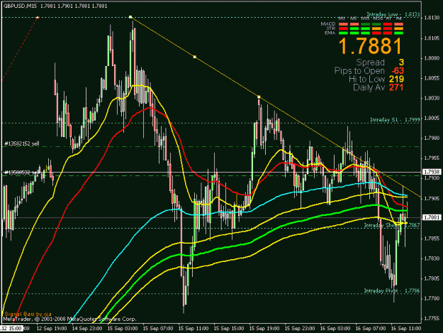
Task: Click the 1.7780 price axis label
Action: coord(432,298)
